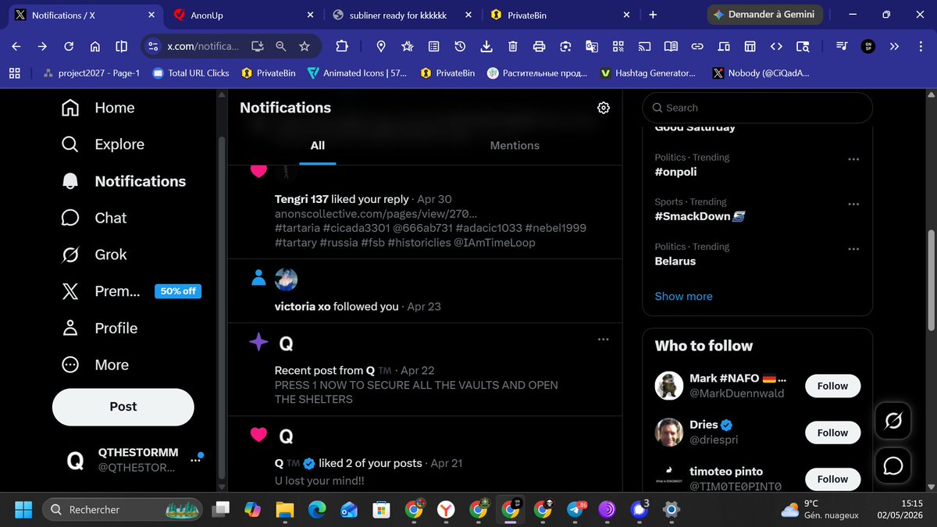Click the code brackets toolbar icon
Screen dimensions: 937x527
(x=776, y=46)
